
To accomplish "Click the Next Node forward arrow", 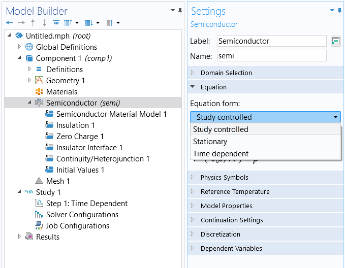I will point(21,23).
